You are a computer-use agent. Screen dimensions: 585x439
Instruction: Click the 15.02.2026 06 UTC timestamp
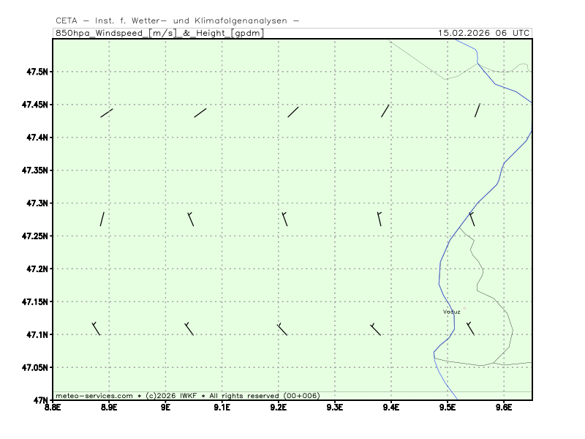[483, 33]
